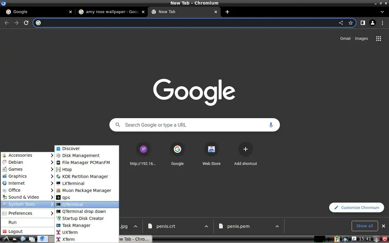Image resolution: width=389 pixels, height=243 pixels.
Task: Expand the Office submenu
Action: click(x=28, y=190)
